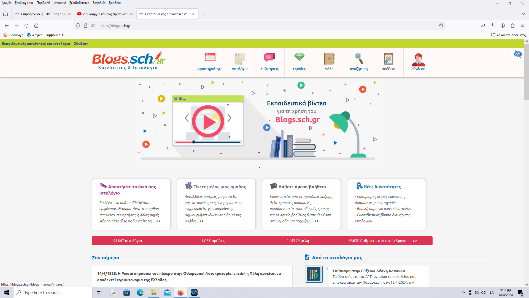The image size is (529, 298).
Task: Open the Σελιδοδείκτες menu
Action: 79,3
